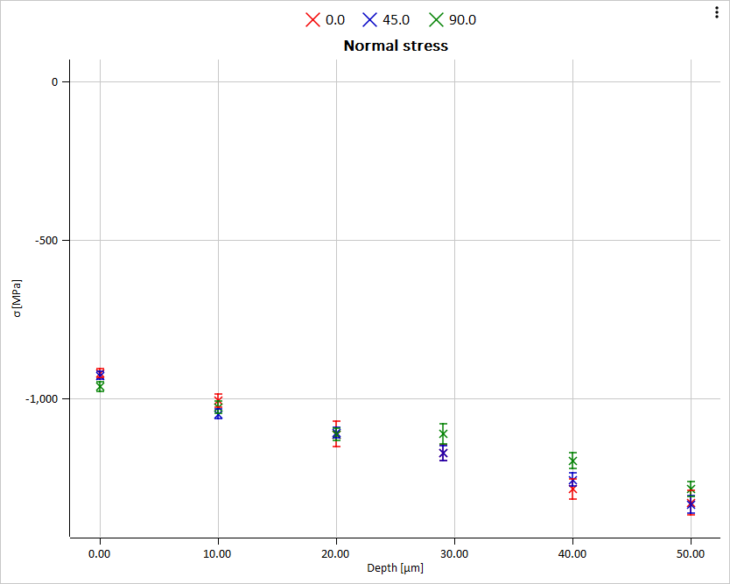Click the 50.00 x-axis tick label

pyautogui.click(x=691, y=554)
